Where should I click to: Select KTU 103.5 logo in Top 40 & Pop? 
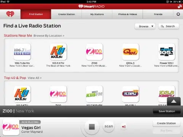(x=22, y=94)
